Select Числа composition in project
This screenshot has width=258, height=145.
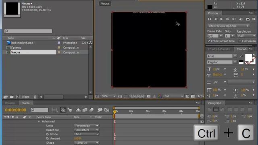15,52
